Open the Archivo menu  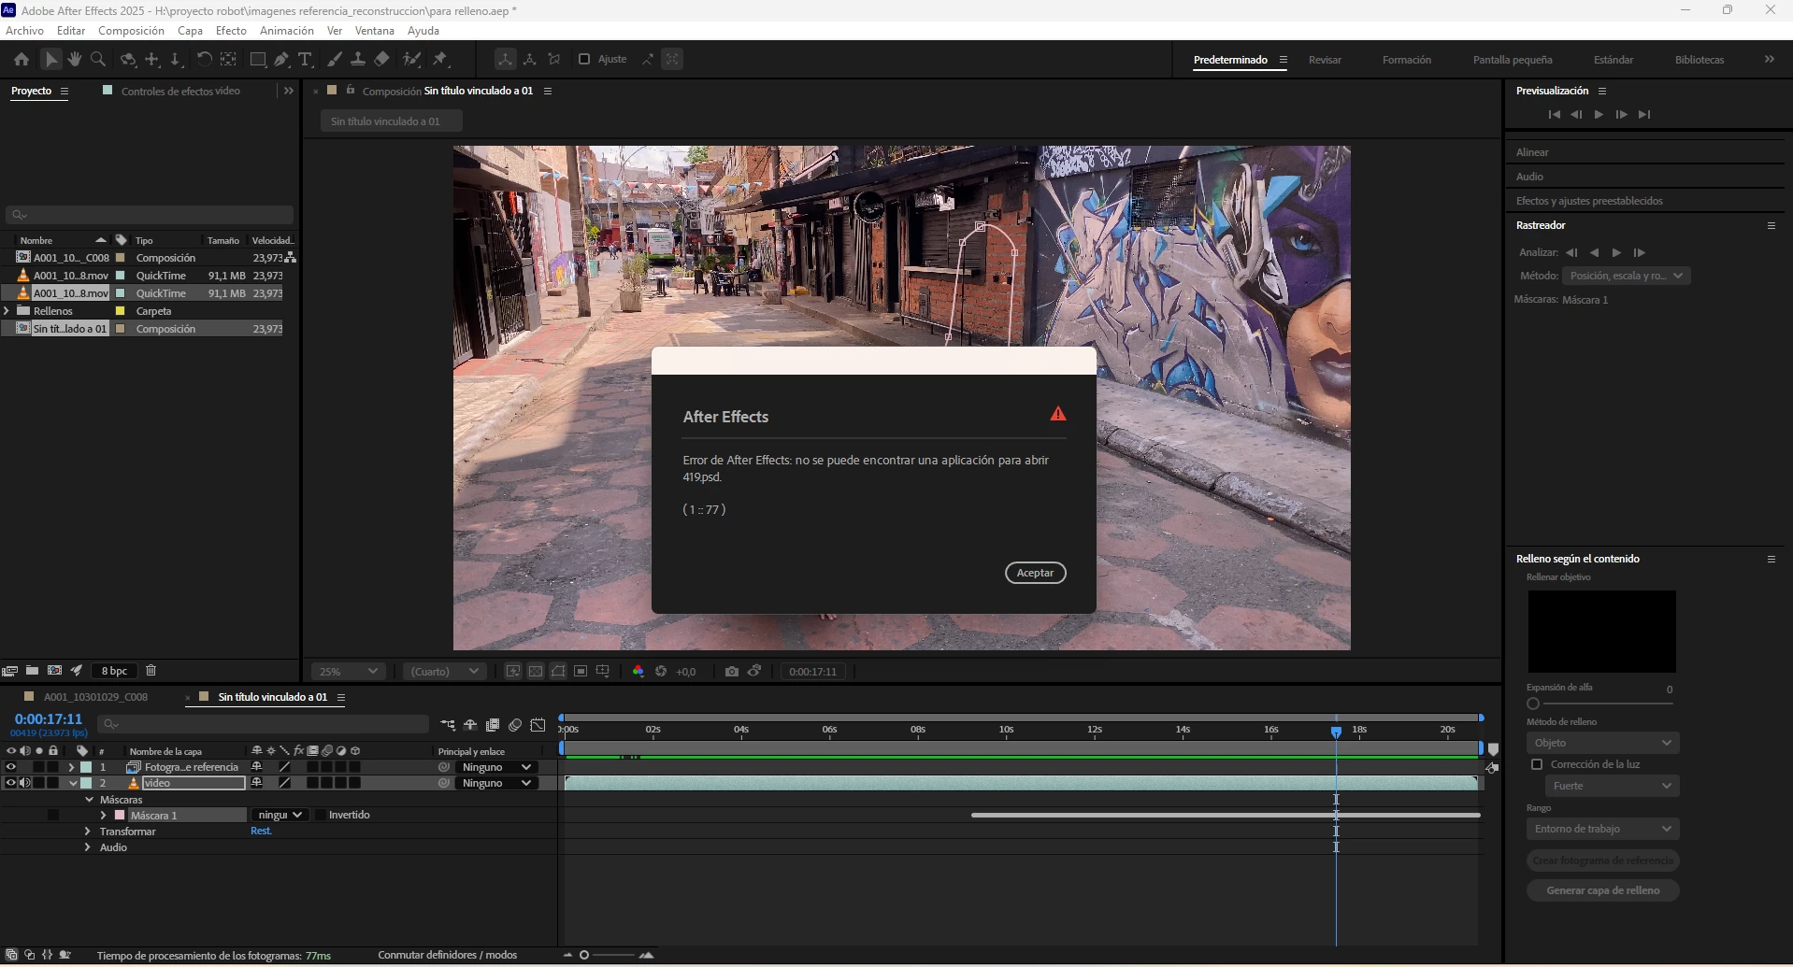tap(25, 31)
